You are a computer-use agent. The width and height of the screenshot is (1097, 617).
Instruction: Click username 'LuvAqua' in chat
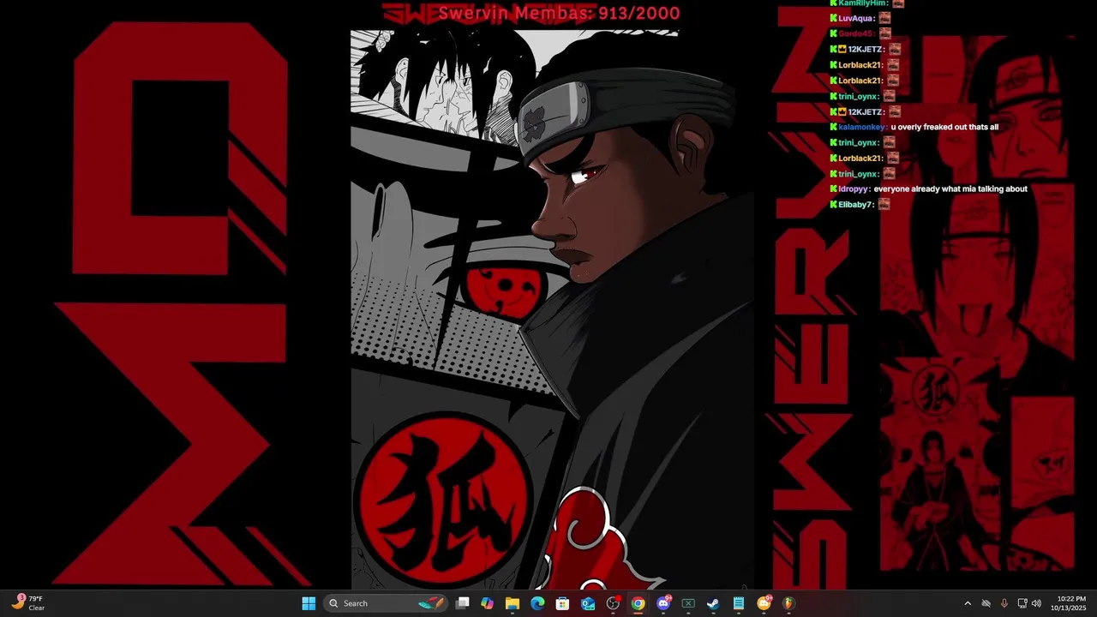[x=856, y=18]
